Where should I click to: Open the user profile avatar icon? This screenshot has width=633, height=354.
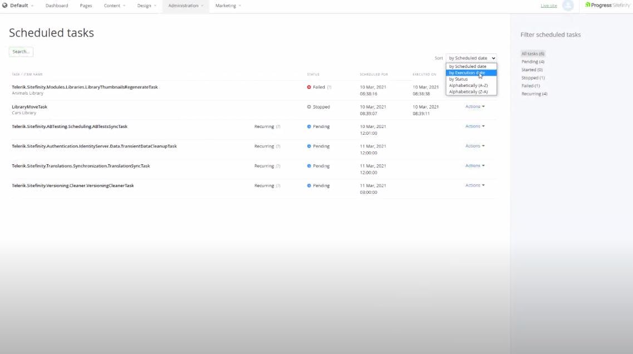click(567, 6)
